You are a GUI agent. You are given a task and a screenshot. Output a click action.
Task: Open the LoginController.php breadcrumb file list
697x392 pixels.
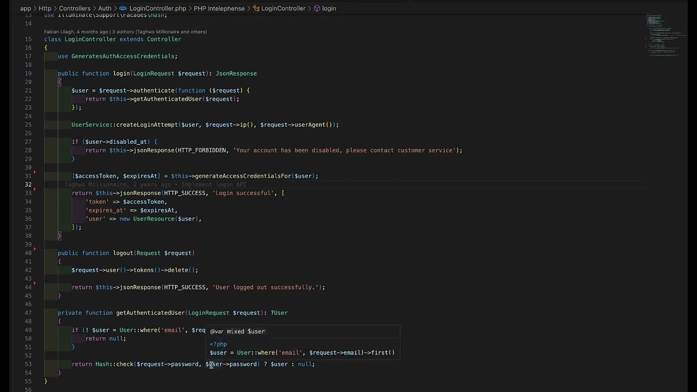[x=157, y=8]
